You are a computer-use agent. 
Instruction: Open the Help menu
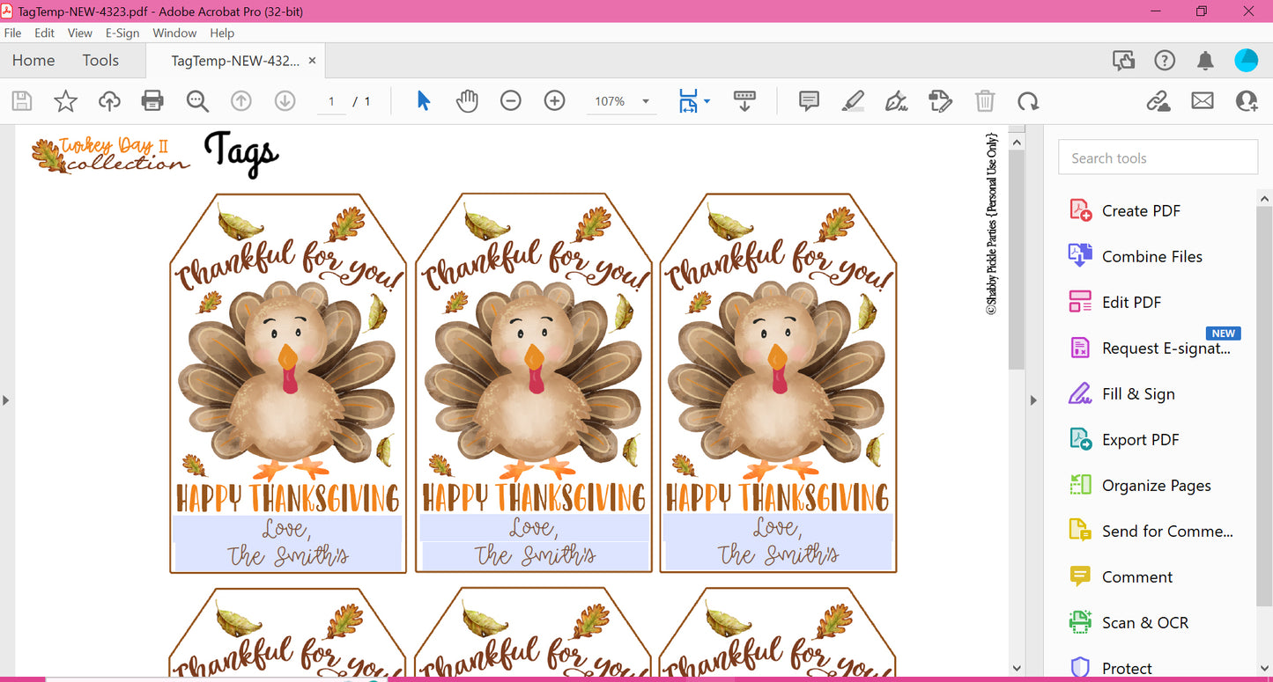pyautogui.click(x=222, y=33)
